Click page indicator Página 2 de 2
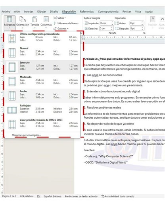 point(9,196)
